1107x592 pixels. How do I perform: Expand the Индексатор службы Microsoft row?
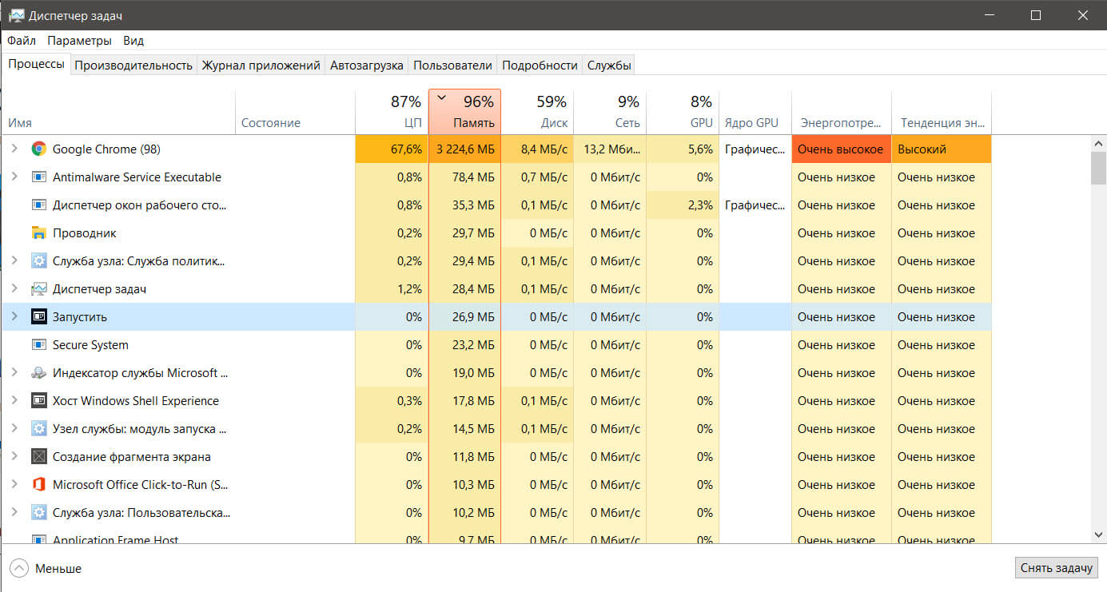[x=14, y=373]
